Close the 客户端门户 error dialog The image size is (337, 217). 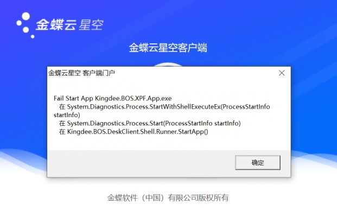coord(282,73)
